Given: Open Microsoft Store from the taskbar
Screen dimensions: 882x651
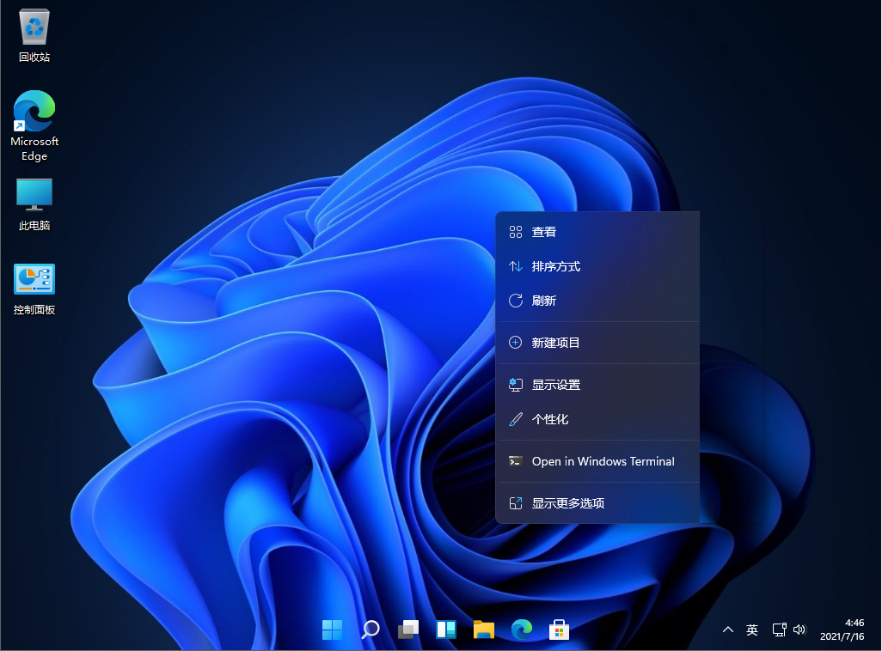Looking at the screenshot, I should click(559, 630).
